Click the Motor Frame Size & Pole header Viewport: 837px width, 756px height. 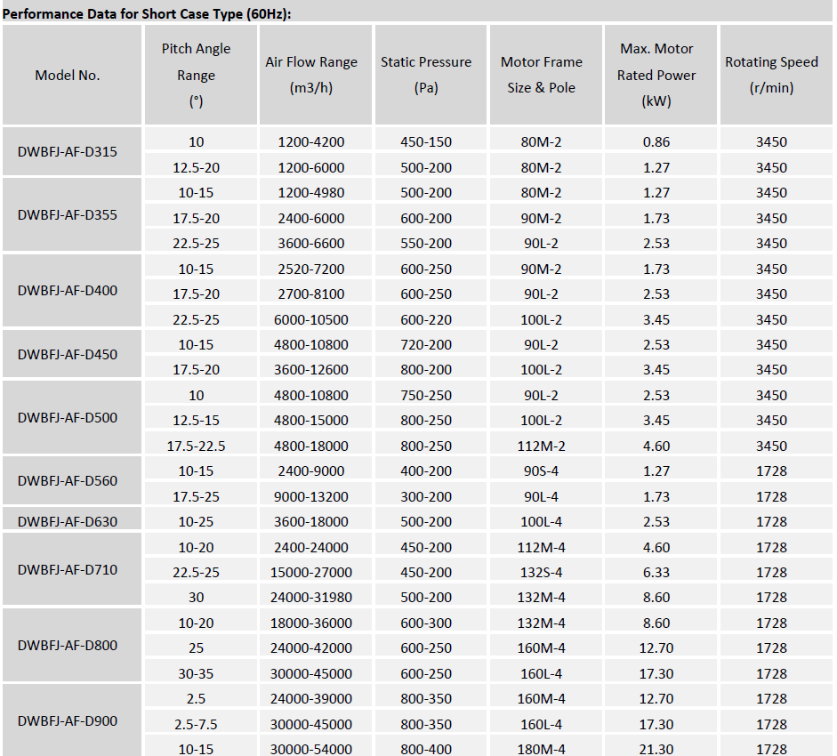[x=541, y=76]
